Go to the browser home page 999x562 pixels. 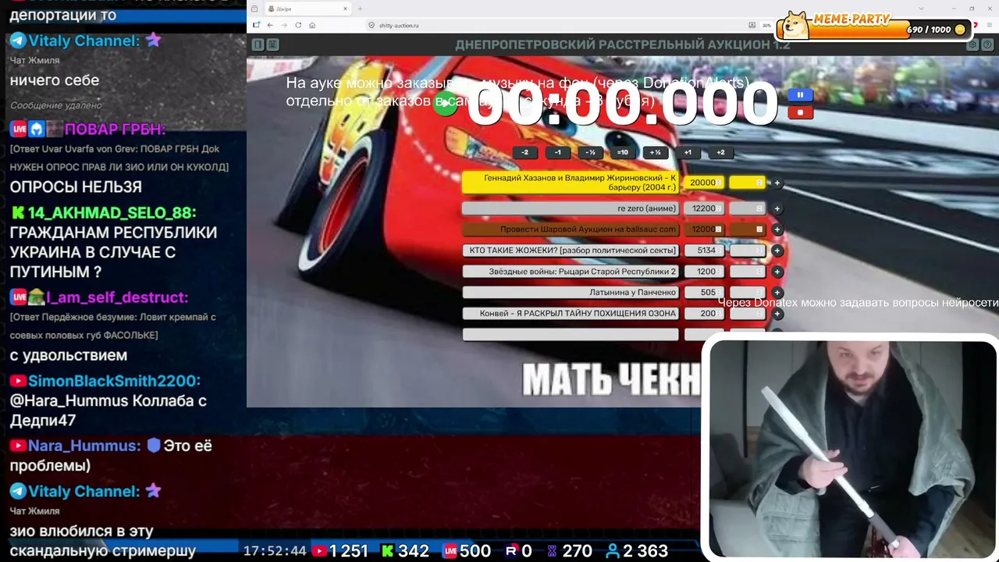click(312, 25)
